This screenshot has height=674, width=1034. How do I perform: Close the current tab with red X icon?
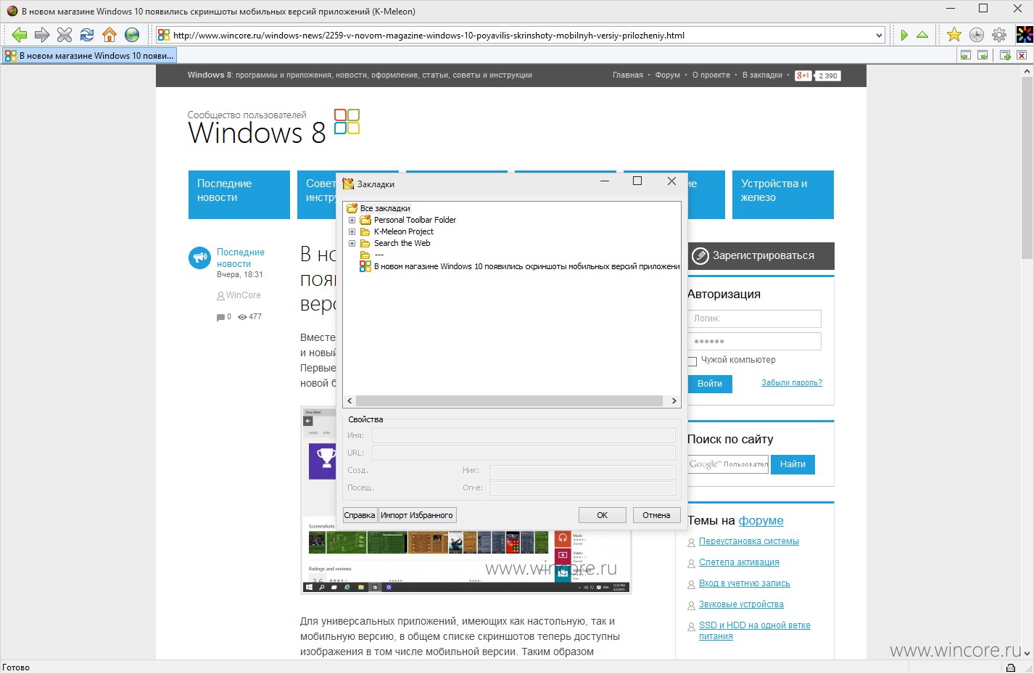(1022, 55)
